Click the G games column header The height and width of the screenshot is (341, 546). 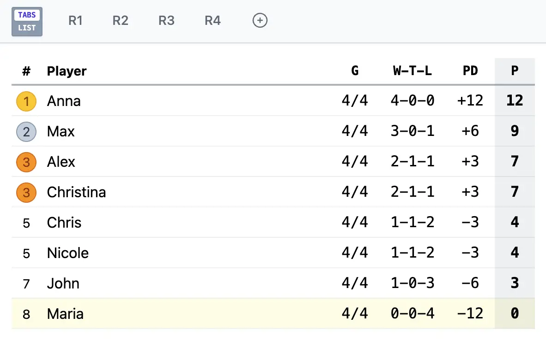355,71
